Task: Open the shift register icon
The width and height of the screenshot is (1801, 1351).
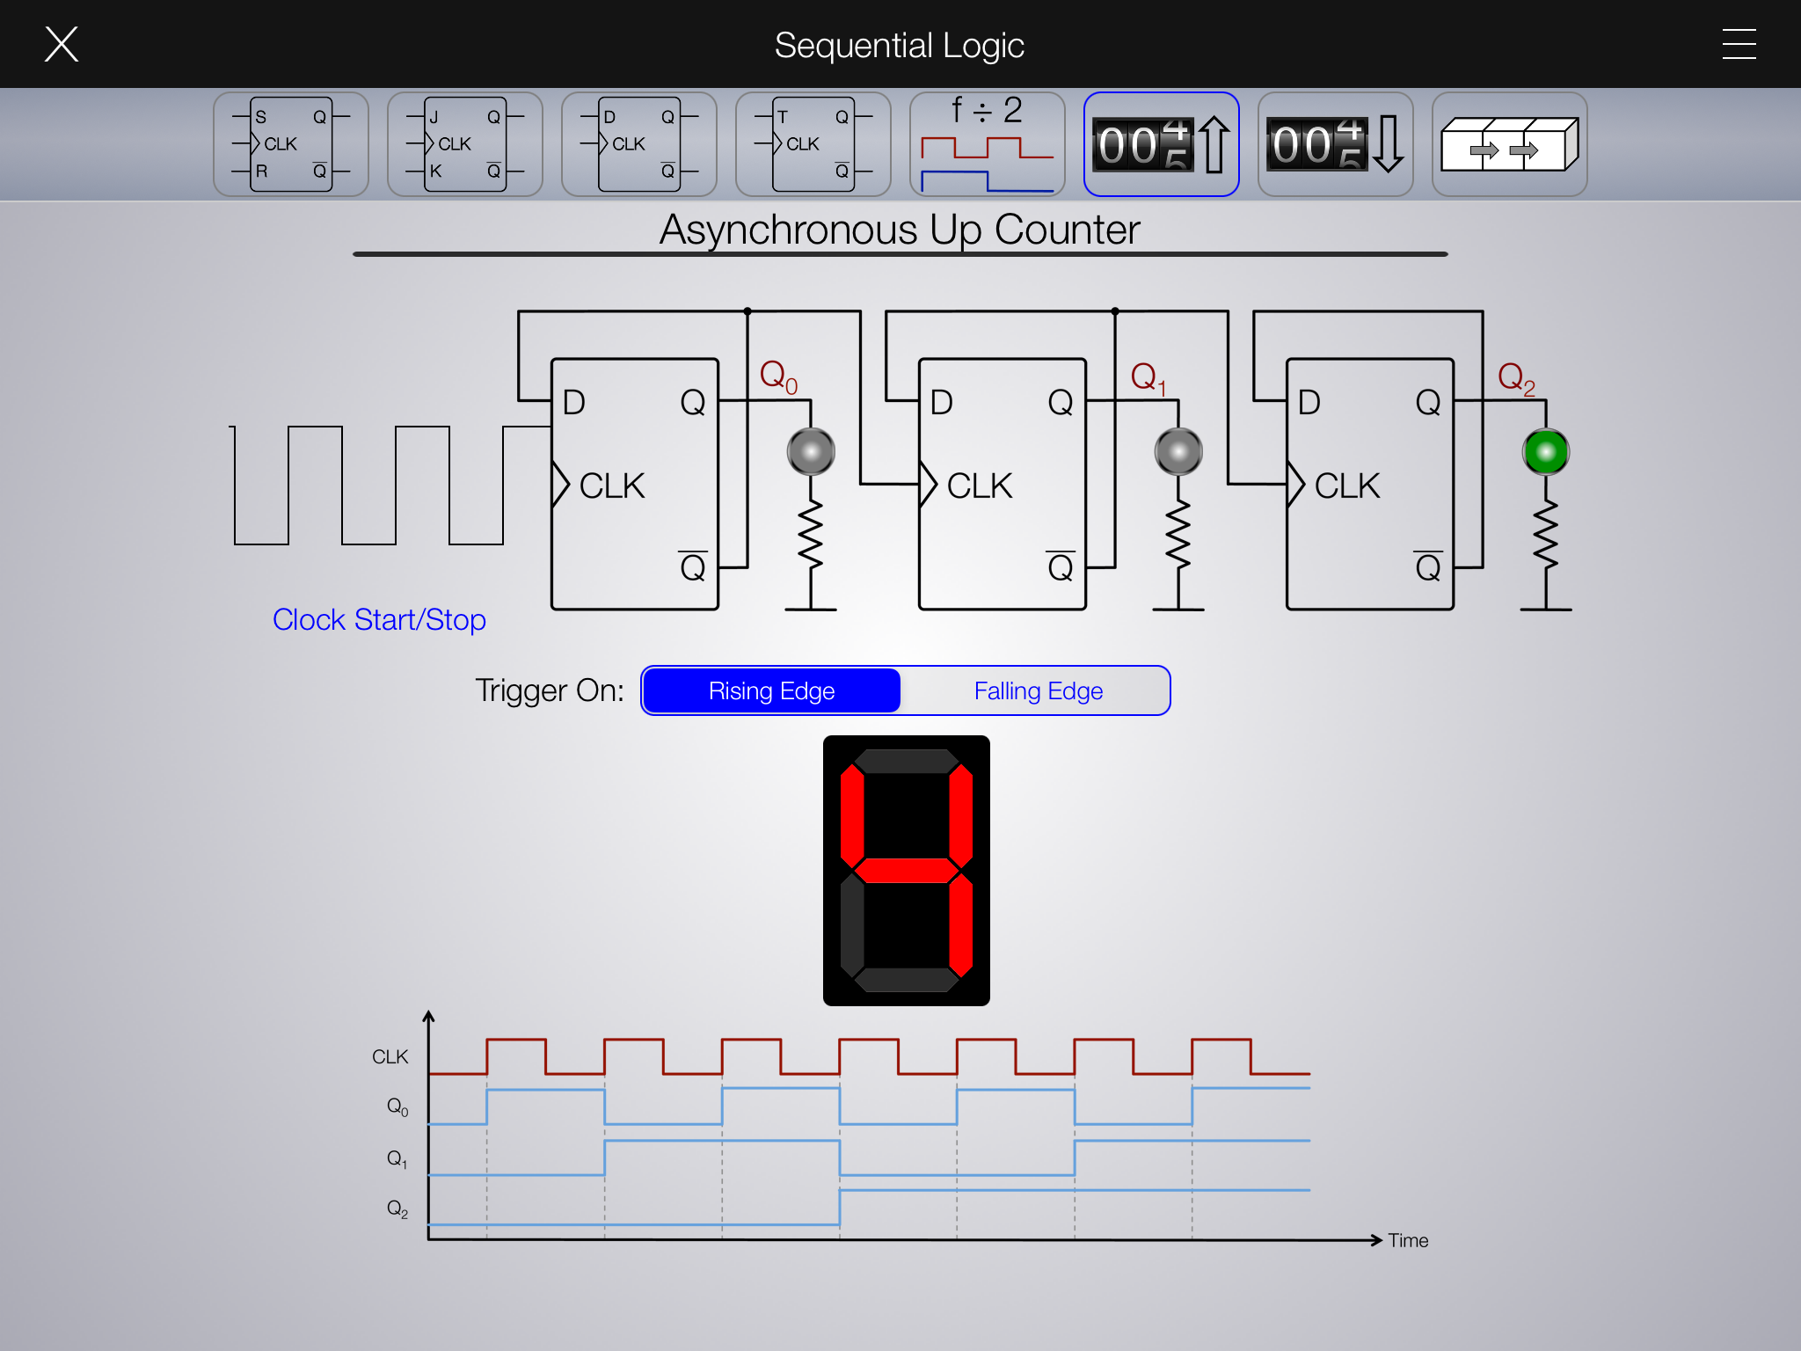Action: [x=1510, y=144]
